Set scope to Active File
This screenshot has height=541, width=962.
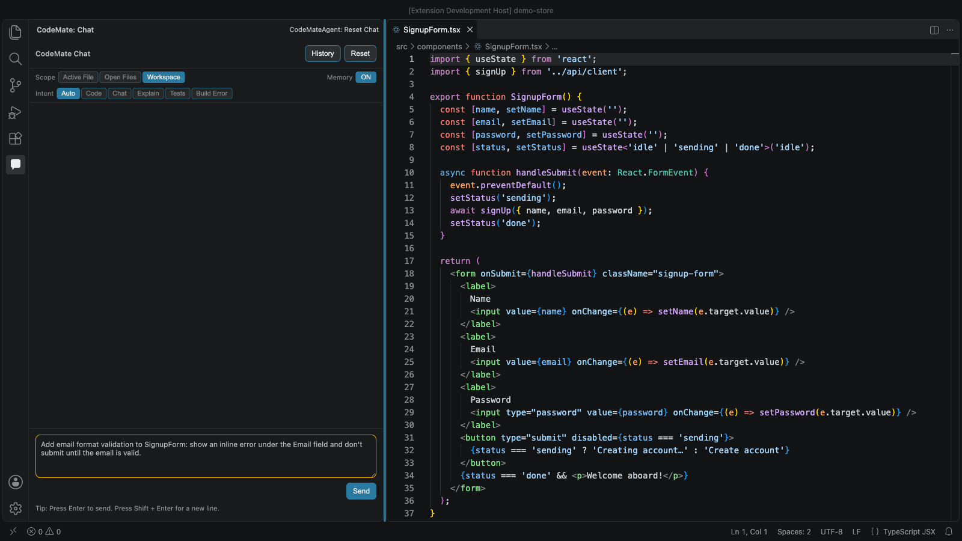pyautogui.click(x=78, y=77)
